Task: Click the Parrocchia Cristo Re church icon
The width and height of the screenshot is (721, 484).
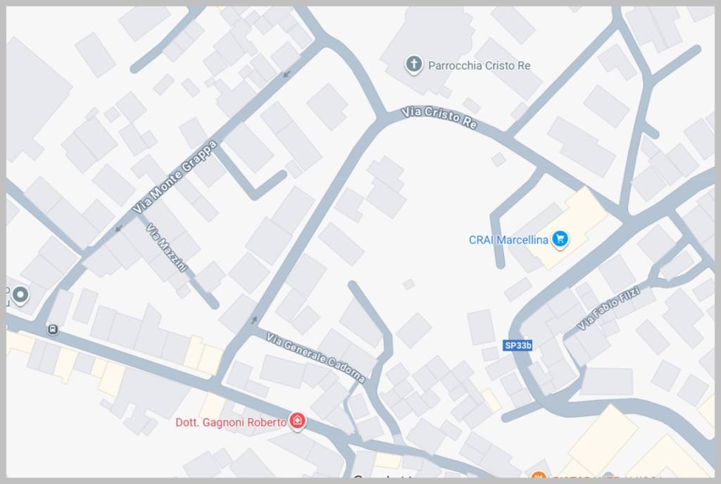Action: click(413, 65)
